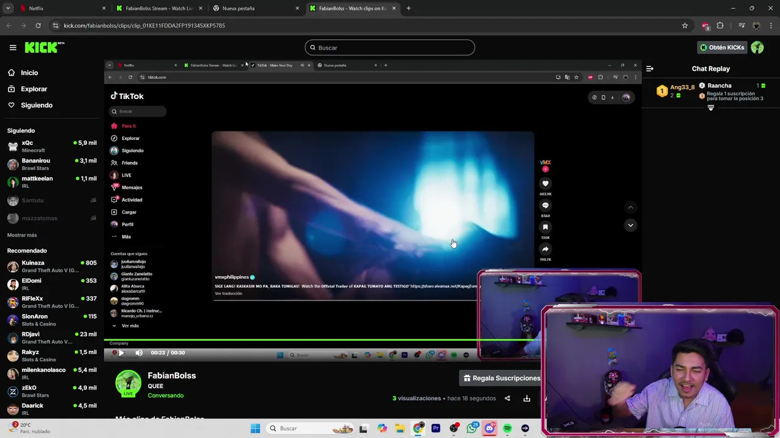Click the Windows taskbar Buscar box
This screenshot has width=780, height=438.
[x=311, y=429]
